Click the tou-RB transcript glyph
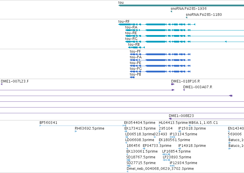This screenshot has height=173, width=244. pos(136,47)
